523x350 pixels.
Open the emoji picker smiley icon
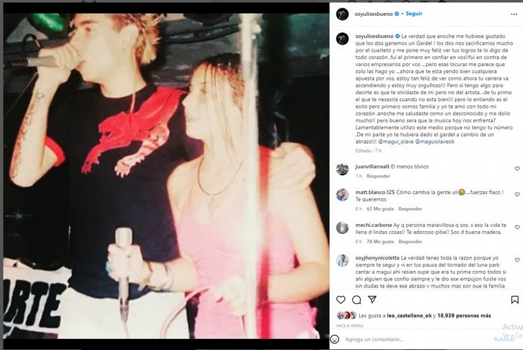click(334, 339)
